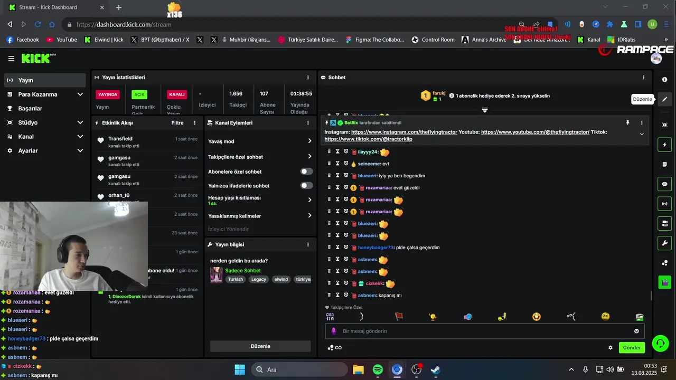676x380 pixels.
Task: Open the YouTube @theflyingtractor link
Action: [535, 132]
